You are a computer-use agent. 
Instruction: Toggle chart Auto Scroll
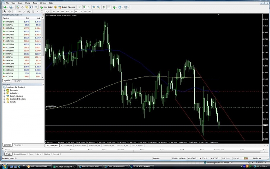click(x=104, y=7)
